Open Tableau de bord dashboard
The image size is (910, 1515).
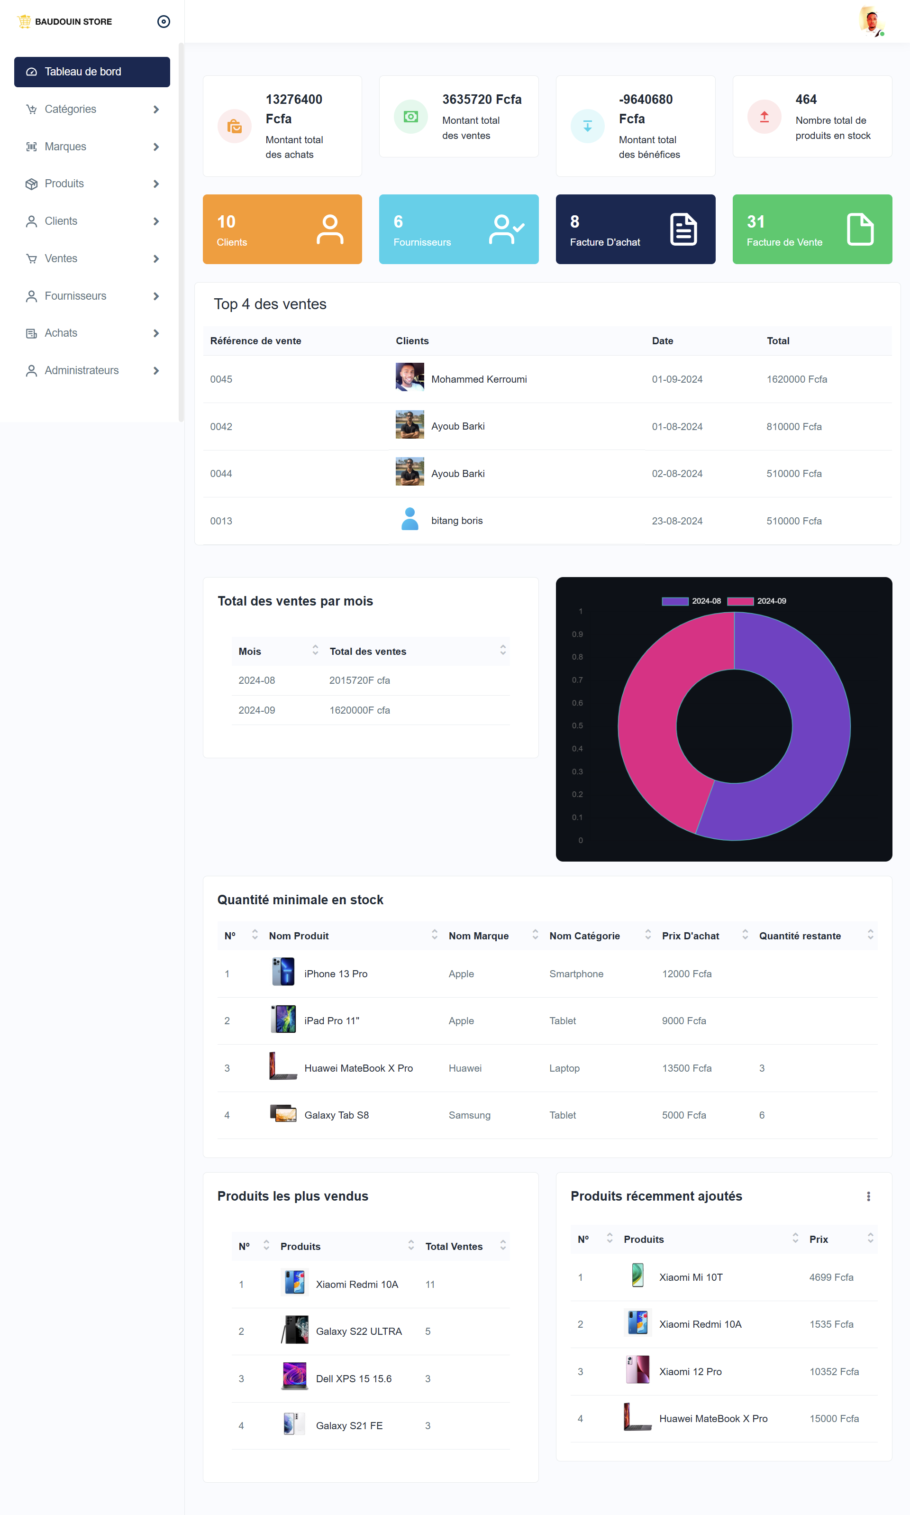pos(92,72)
